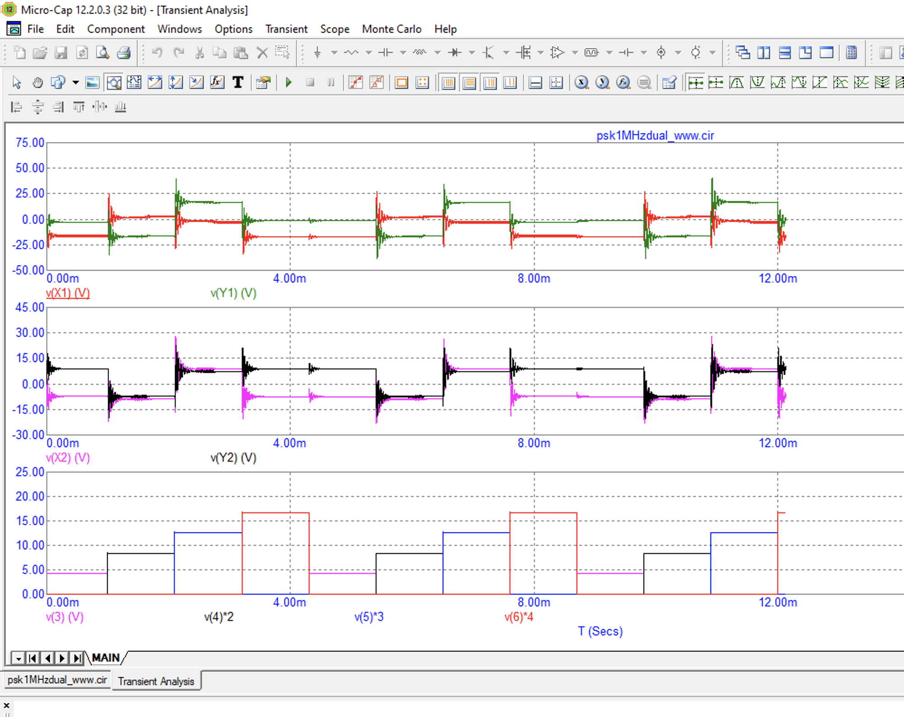Click the Pause analysis button

(331, 82)
